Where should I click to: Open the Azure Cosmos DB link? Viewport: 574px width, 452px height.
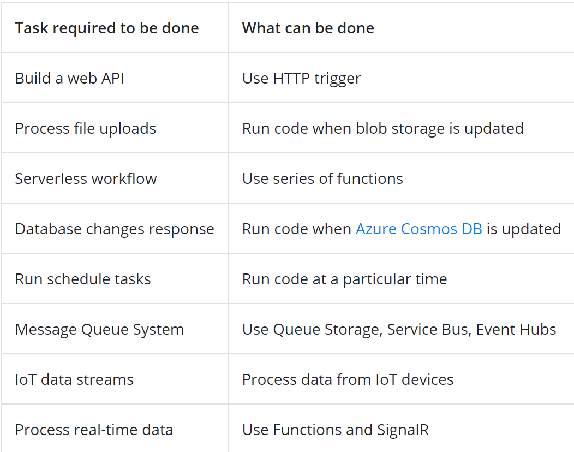[419, 229]
